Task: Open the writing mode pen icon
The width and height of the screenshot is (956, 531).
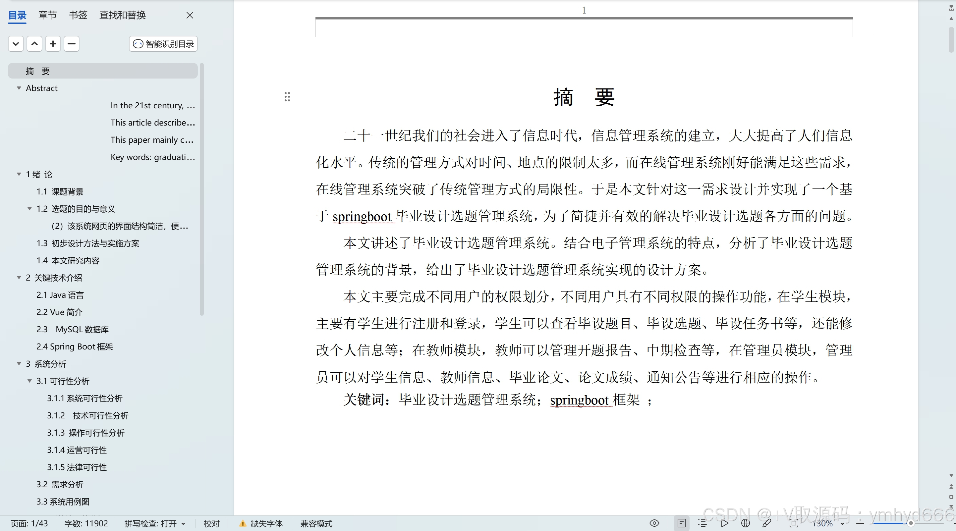Action: (767, 523)
